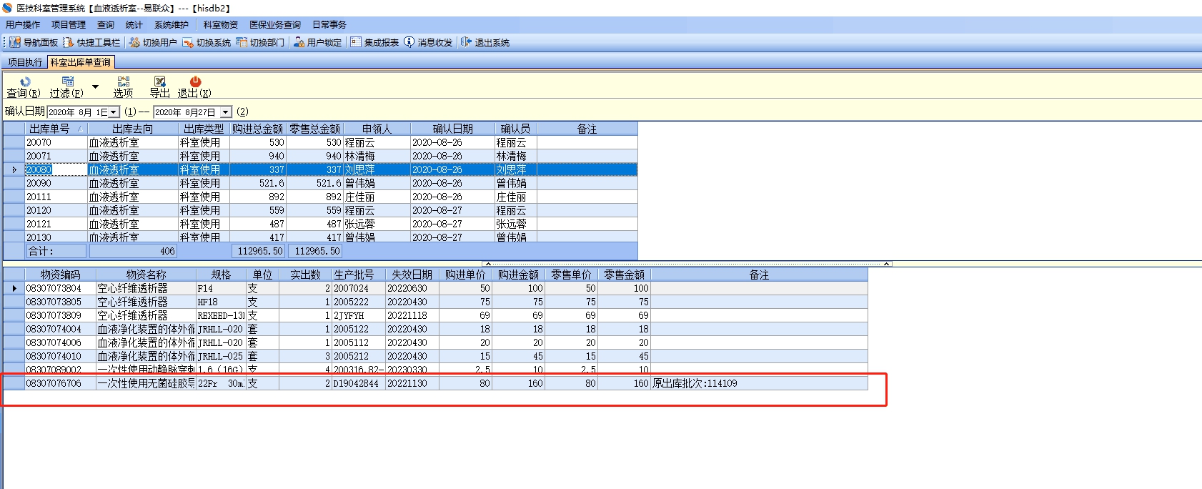This screenshot has width=1202, height=489.
Task: Sort by 失效日期 column header
Action: [x=412, y=275]
